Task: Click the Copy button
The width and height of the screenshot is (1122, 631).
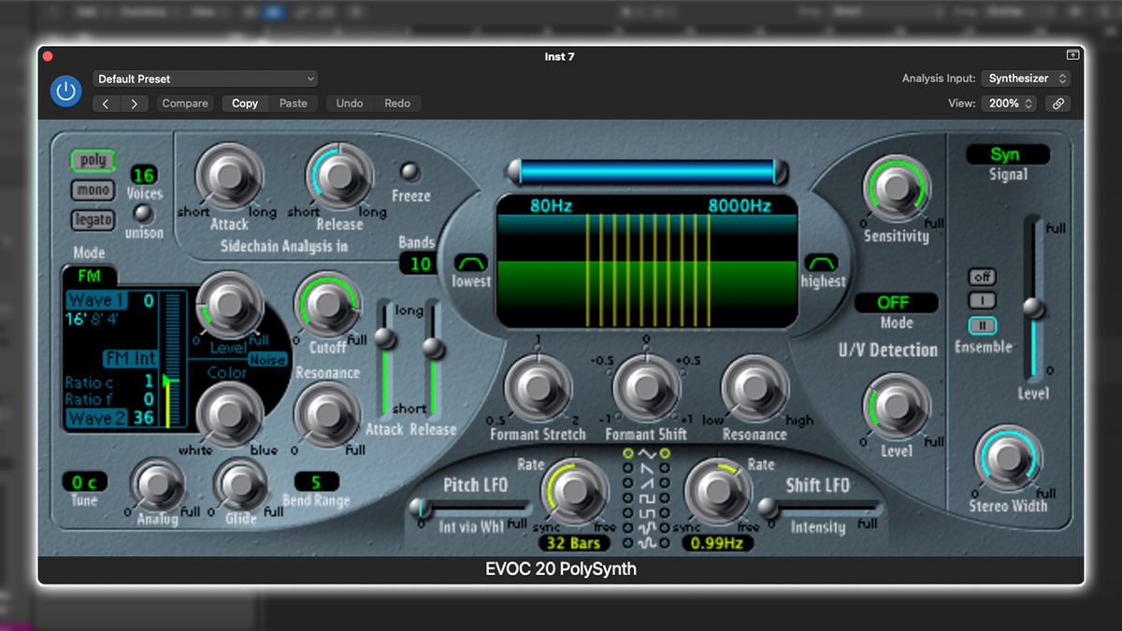Action: (244, 103)
